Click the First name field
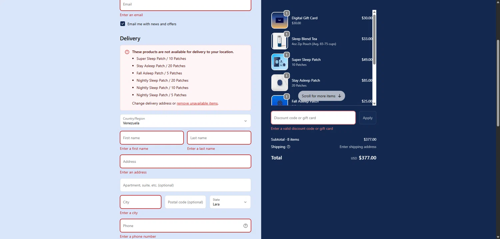The image size is (500, 239). [152, 138]
